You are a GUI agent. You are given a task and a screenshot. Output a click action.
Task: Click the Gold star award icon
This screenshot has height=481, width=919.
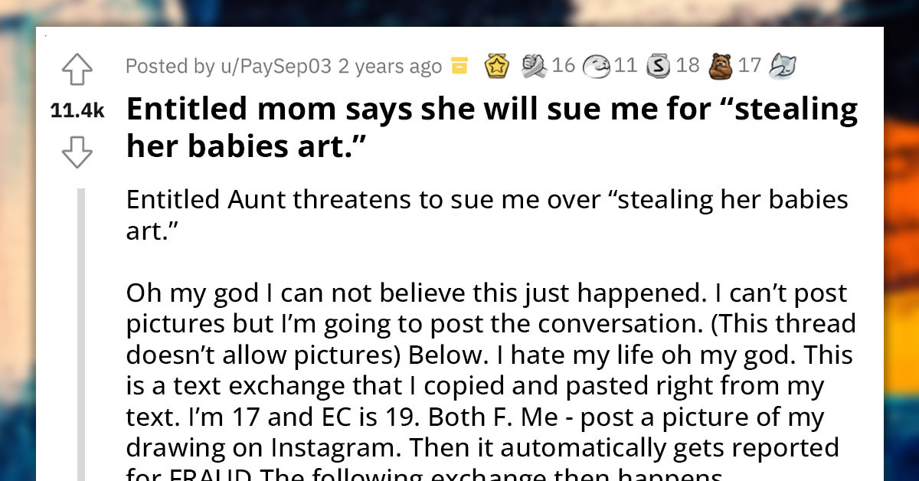tap(498, 65)
